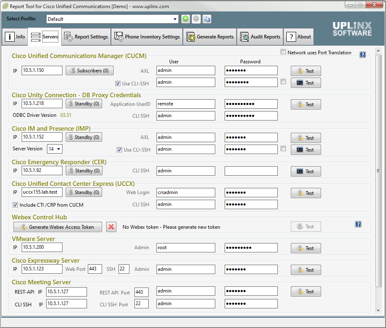The width and height of the screenshot is (386, 328).
Task: Click CER IP field 10.5.1.92
Action: point(42,170)
